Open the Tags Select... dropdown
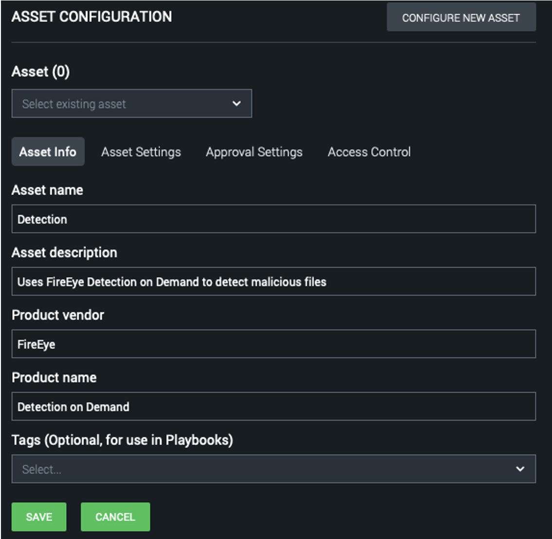The width and height of the screenshot is (552, 539). tap(263, 469)
